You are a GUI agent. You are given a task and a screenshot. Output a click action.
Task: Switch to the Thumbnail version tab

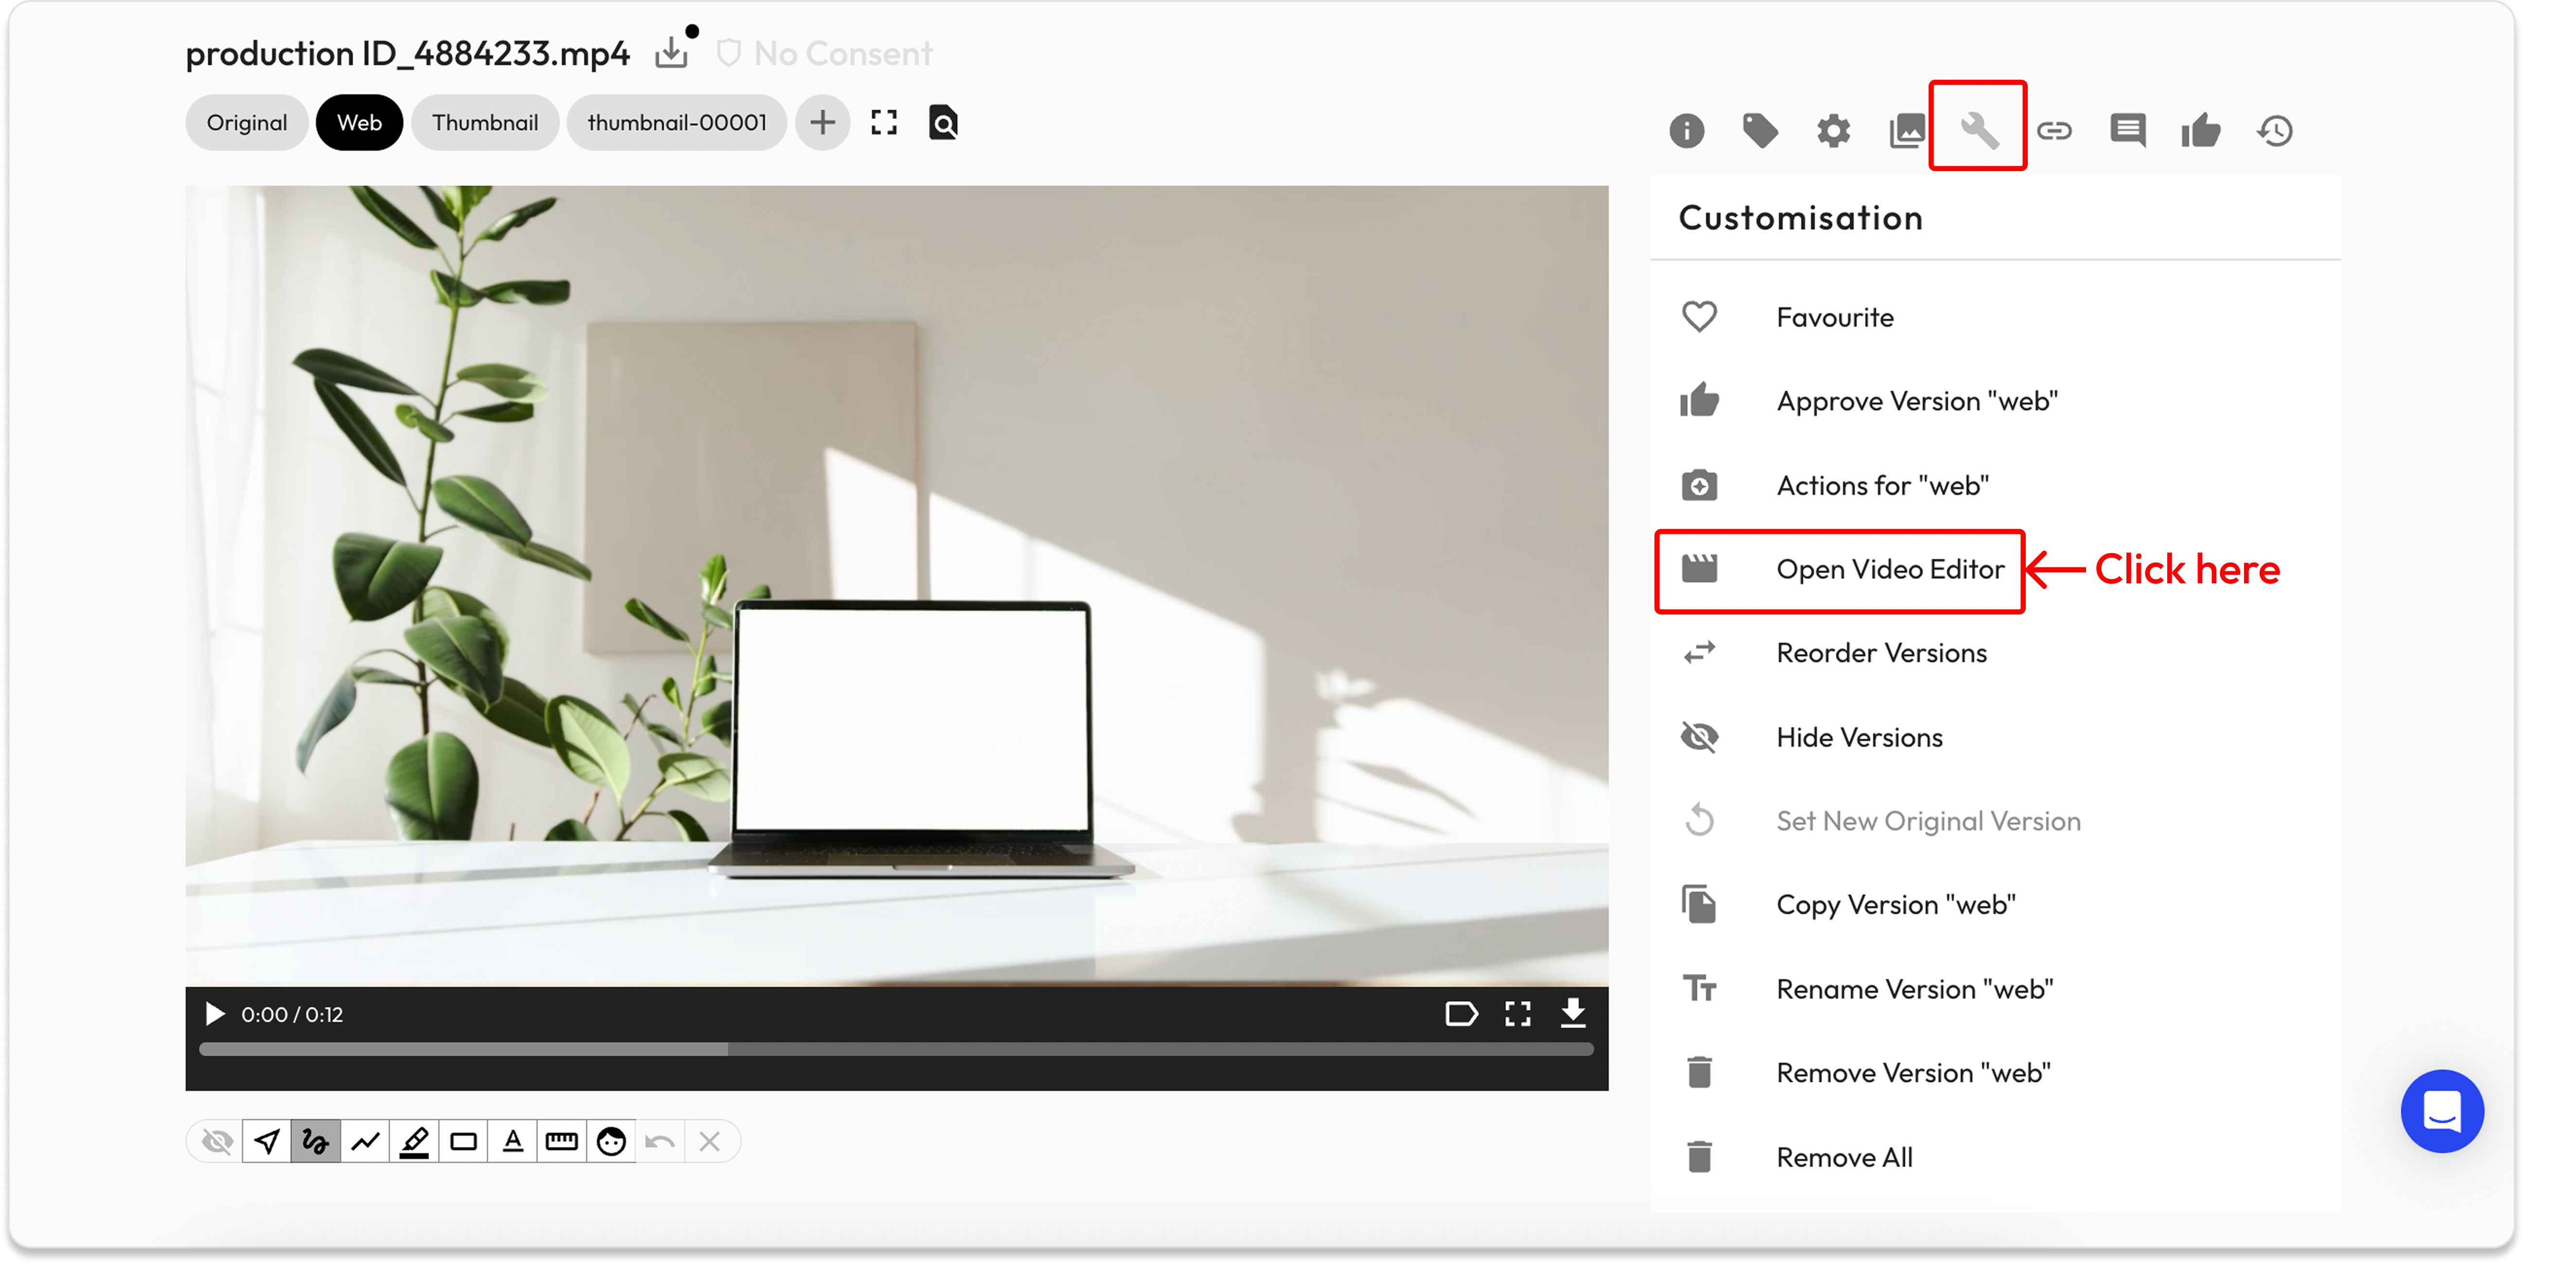484,123
